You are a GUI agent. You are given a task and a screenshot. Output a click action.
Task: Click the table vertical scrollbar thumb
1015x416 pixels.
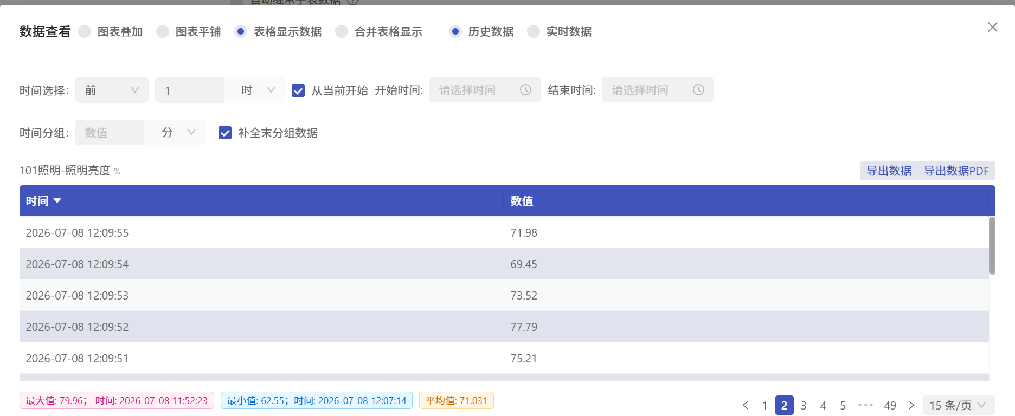tap(992, 245)
